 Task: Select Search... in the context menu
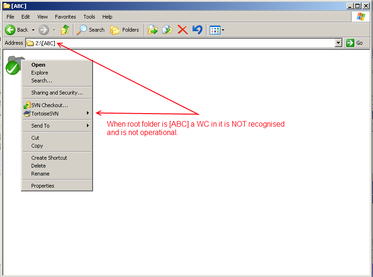pos(57,81)
